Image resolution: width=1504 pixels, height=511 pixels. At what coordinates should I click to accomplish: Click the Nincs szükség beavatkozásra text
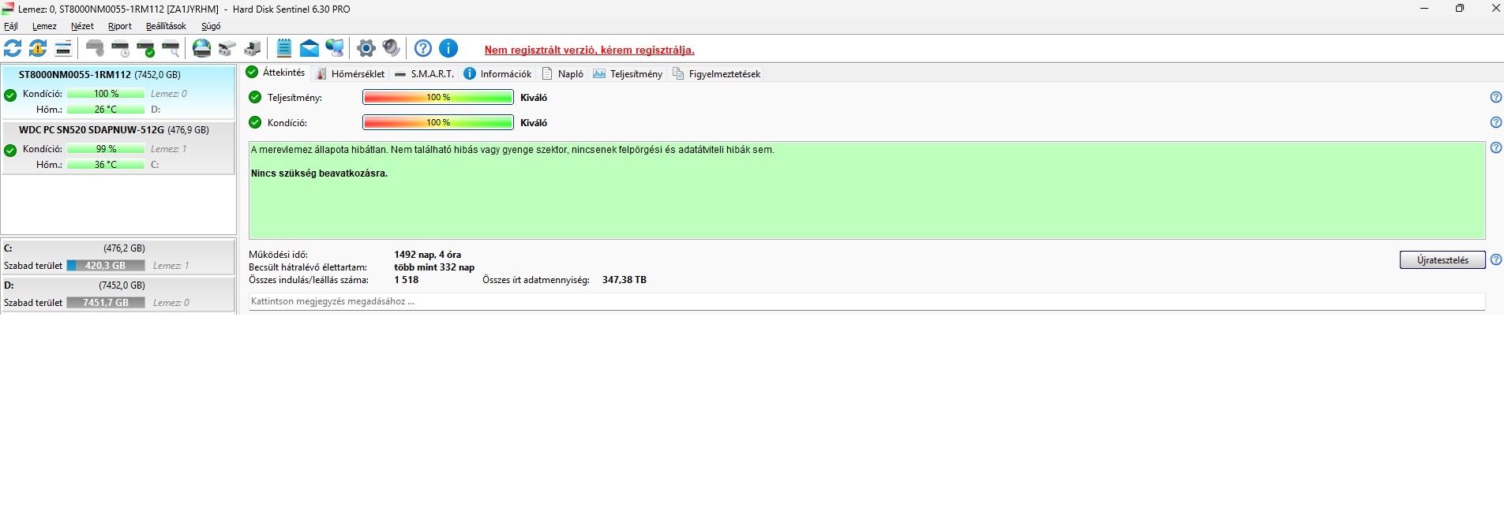click(319, 173)
